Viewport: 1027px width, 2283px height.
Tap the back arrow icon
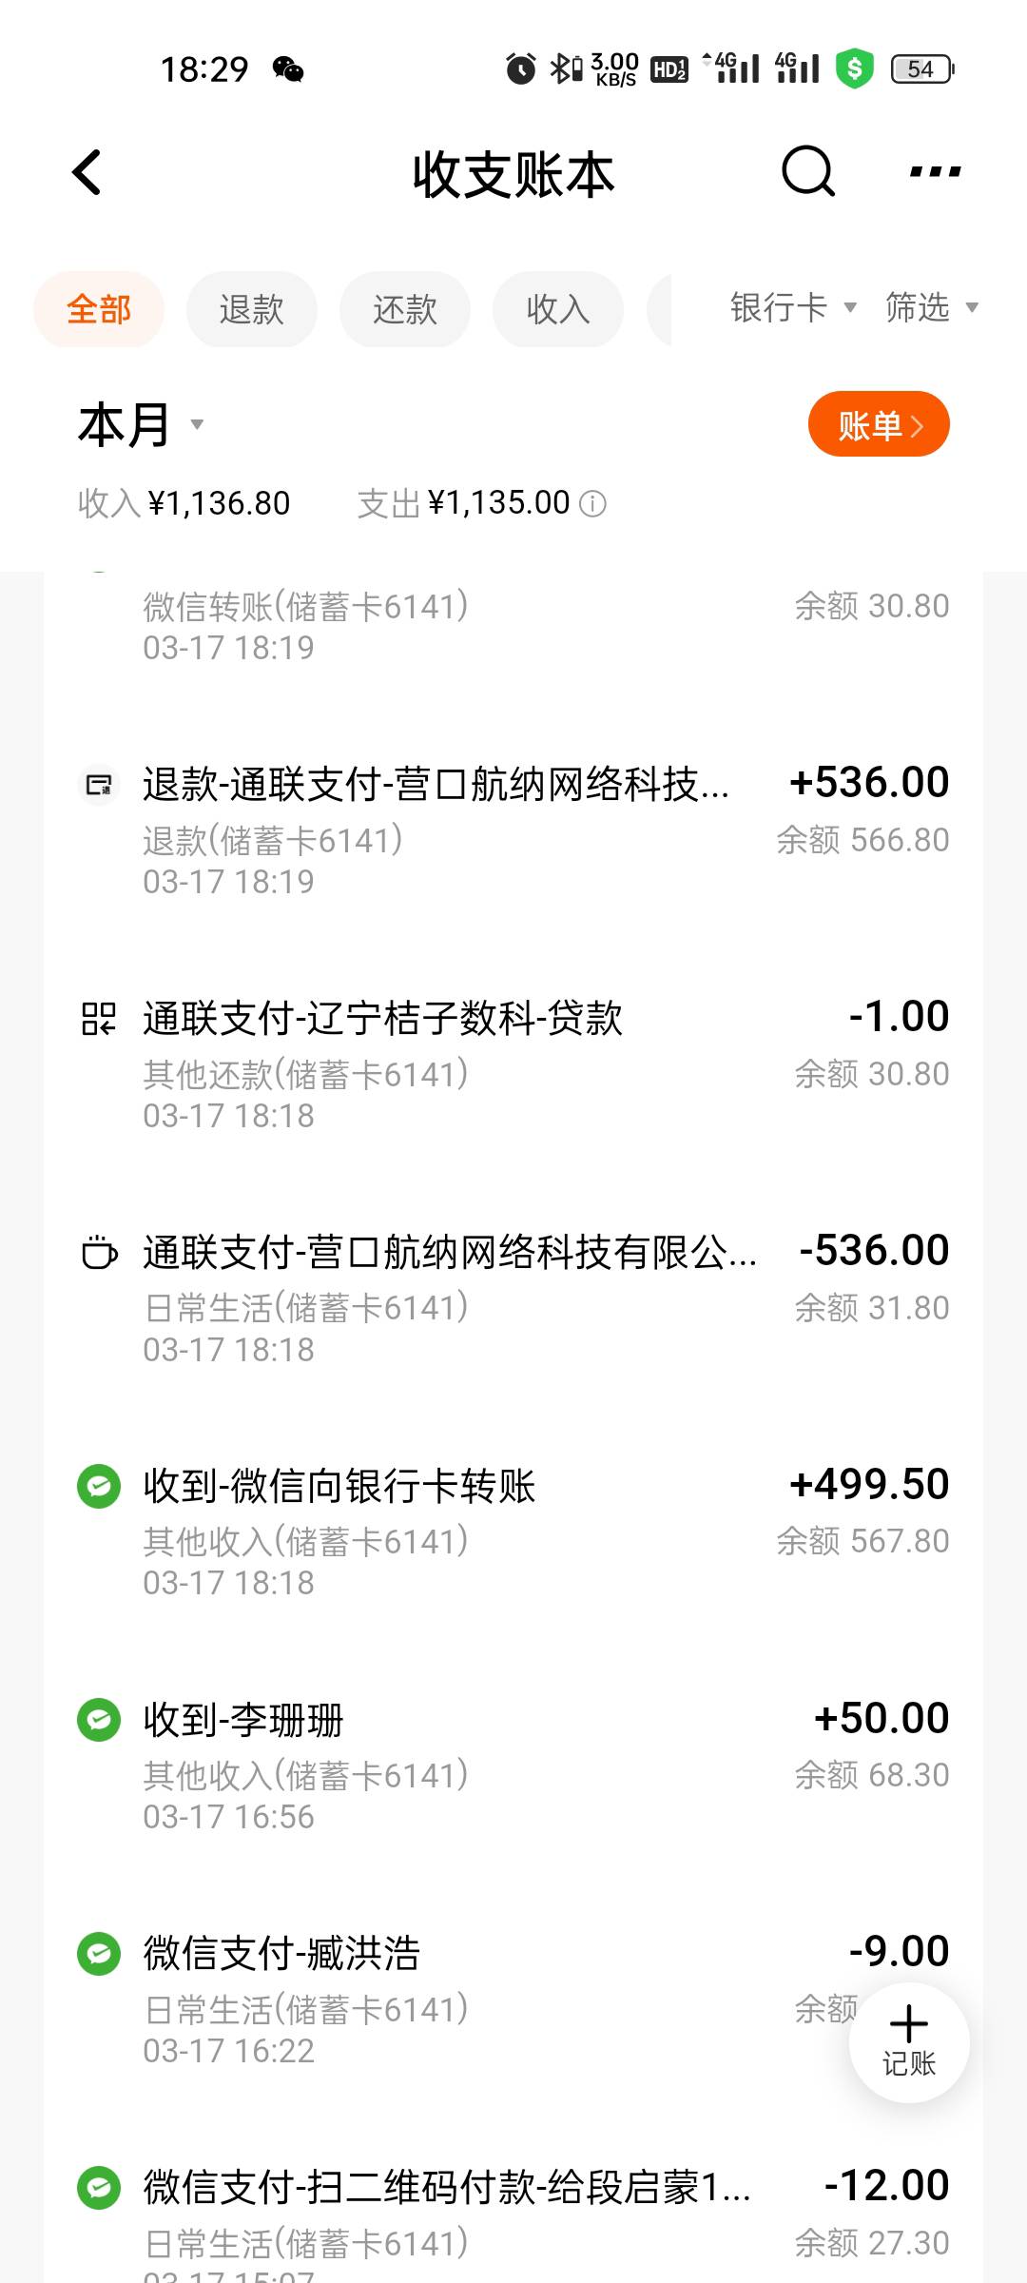[87, 173]
